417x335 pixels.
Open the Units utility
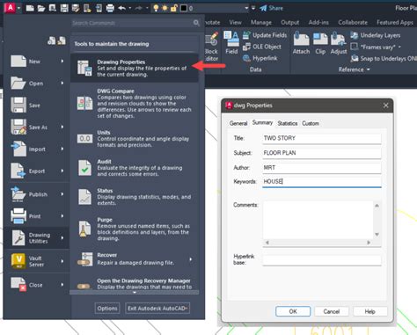pyautogui.click(x=135, y=139)
